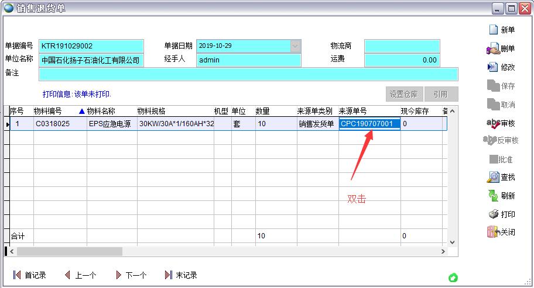The image size is (534, 288).
Task: Jump to 末记录 (last record)
Action: 181,275
